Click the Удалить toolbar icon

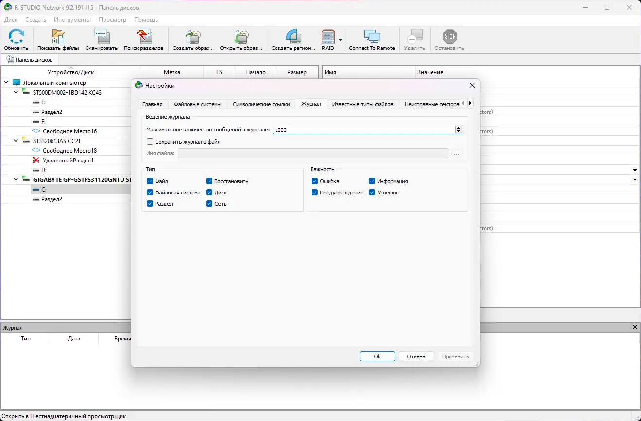[415, 37]
